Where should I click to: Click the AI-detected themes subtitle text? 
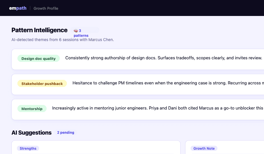[x=63, y=40]
